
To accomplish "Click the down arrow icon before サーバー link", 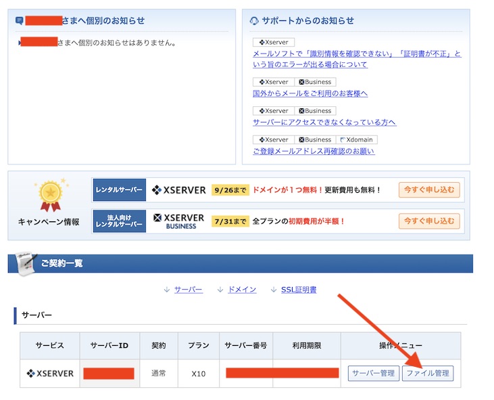I will (x=167, y=290).
